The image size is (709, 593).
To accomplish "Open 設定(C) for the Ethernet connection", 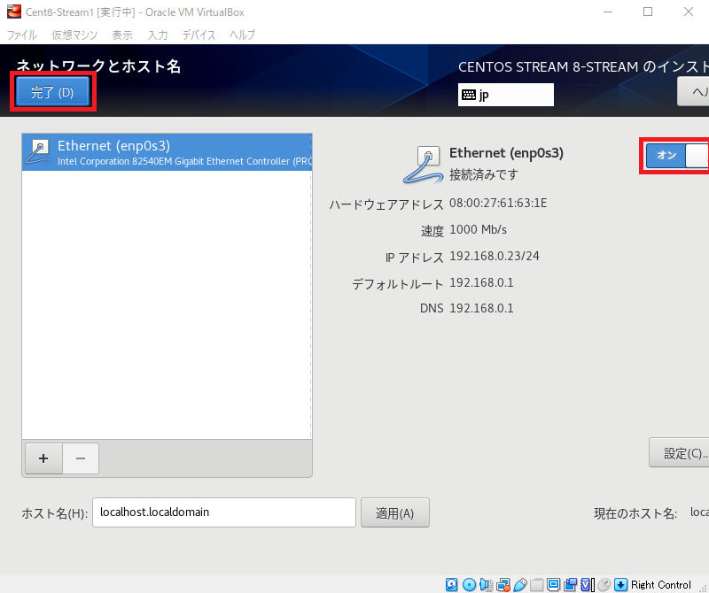I will [x=679, y=452].
